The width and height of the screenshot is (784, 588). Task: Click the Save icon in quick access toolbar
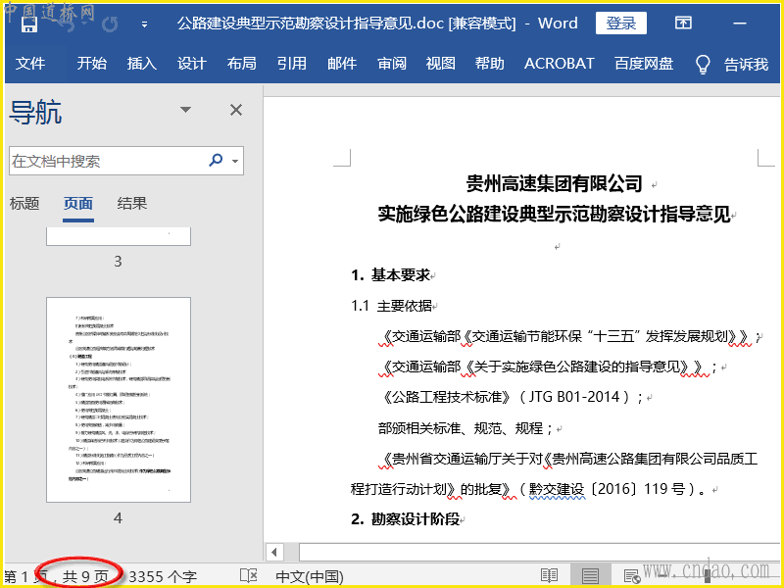pyautogui.click(x=29, y=24)
